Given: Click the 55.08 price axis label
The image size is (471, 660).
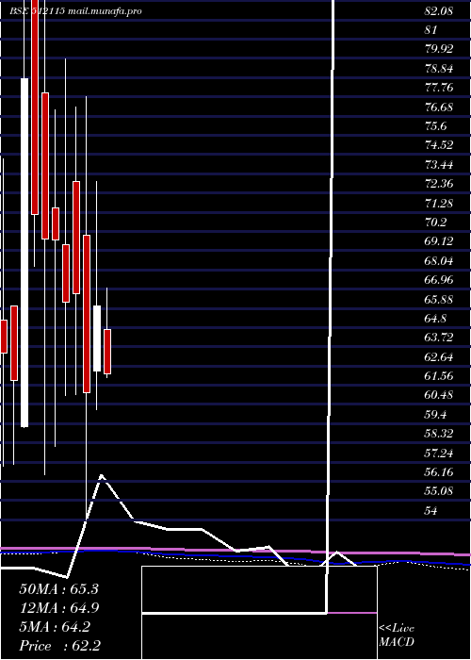Looking at the screenshot, I should (439, 491).
